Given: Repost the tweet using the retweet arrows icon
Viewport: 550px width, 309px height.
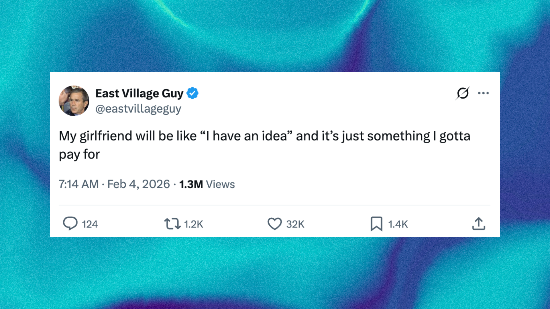Looking at the screenshot, I should click(x=172, y=224).
